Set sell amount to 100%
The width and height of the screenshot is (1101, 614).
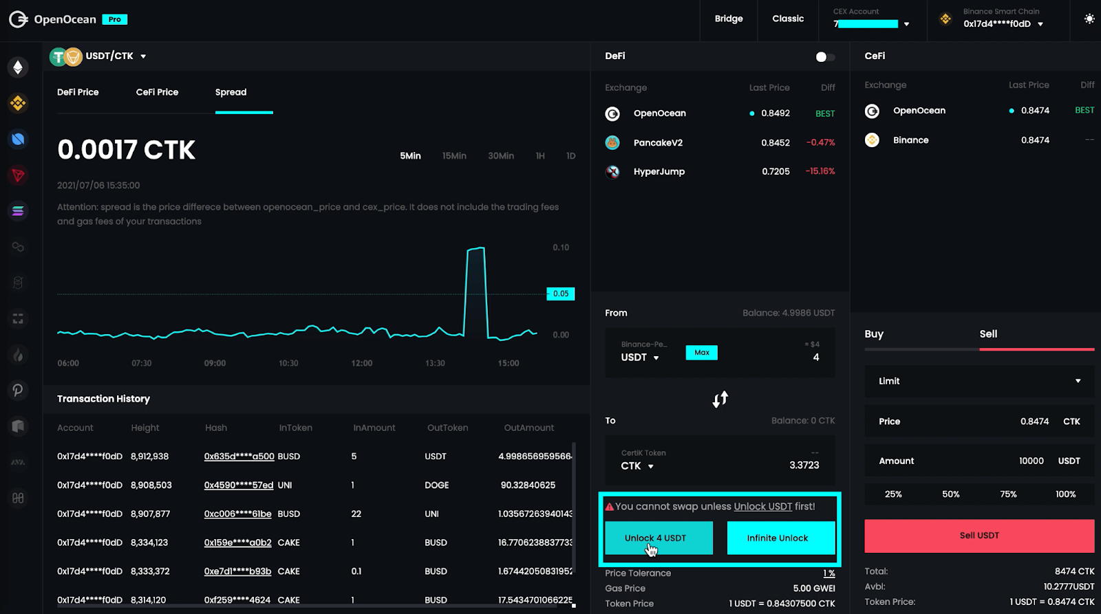pyautogui.click(x=1065, y=494)
